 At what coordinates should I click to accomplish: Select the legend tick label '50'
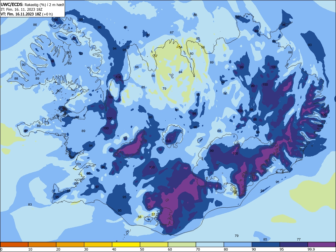pyautogui.click(x=142, y=249)
